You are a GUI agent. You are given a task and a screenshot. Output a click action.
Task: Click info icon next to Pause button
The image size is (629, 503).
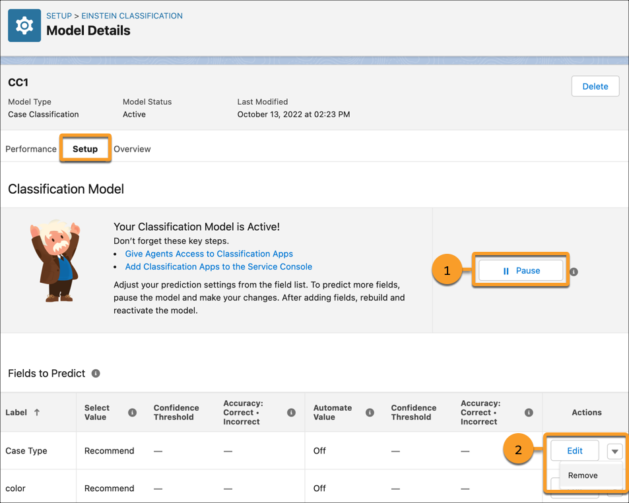tap(574, 272)
